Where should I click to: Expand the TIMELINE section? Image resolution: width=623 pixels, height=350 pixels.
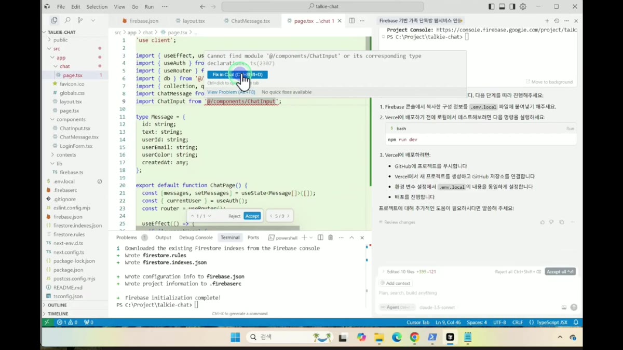(58, 314)
